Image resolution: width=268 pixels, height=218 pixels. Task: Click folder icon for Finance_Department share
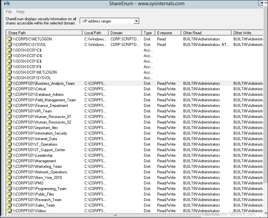pyautogui.click(x=9, y=105)
